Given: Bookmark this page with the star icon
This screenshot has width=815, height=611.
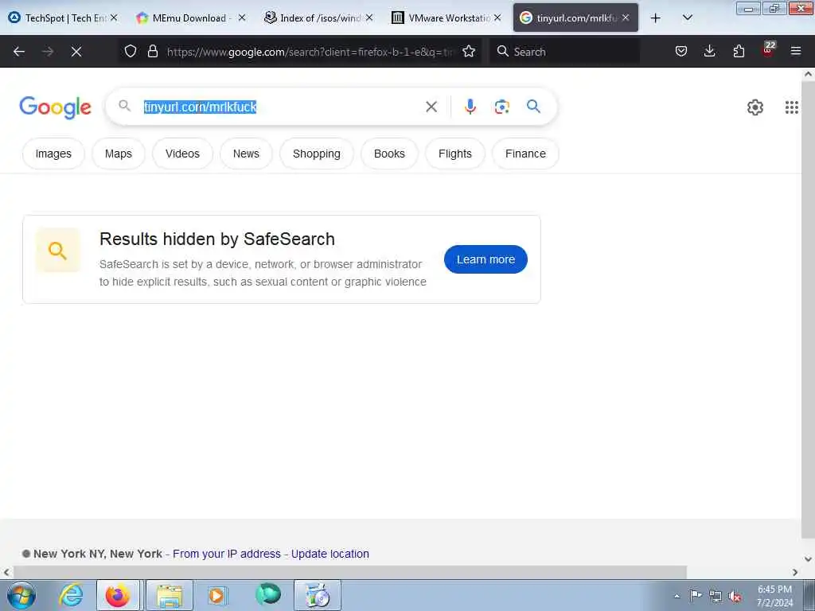Looking at the screenshot, I should 469,51.
